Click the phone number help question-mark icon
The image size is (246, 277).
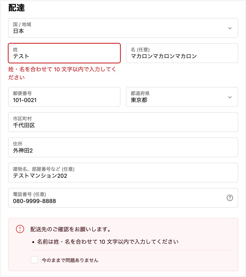[230, 198]
